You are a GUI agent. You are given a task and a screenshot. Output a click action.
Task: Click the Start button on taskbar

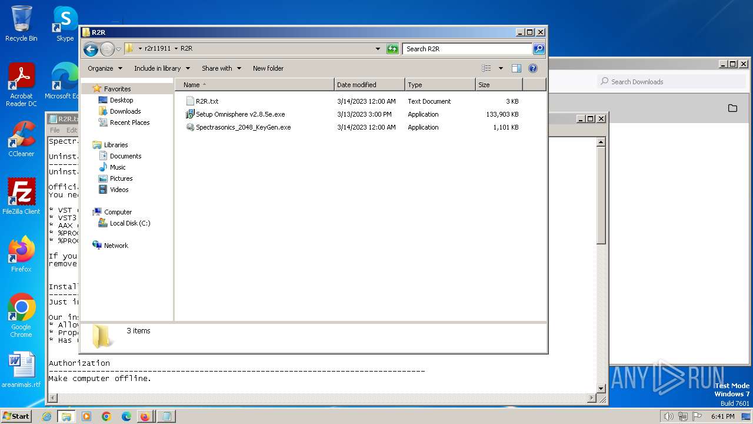tap(16, 416)
